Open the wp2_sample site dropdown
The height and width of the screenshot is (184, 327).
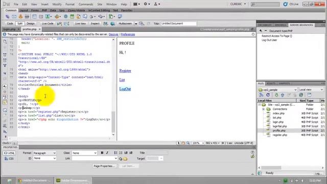[x=277, y=90]
